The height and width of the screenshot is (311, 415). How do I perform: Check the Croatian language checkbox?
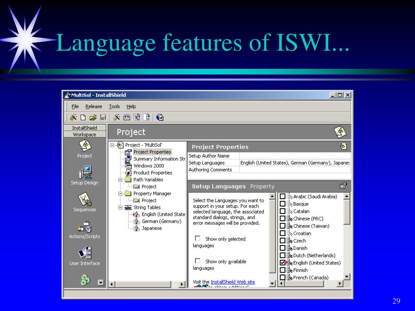(x=282, y=234)
